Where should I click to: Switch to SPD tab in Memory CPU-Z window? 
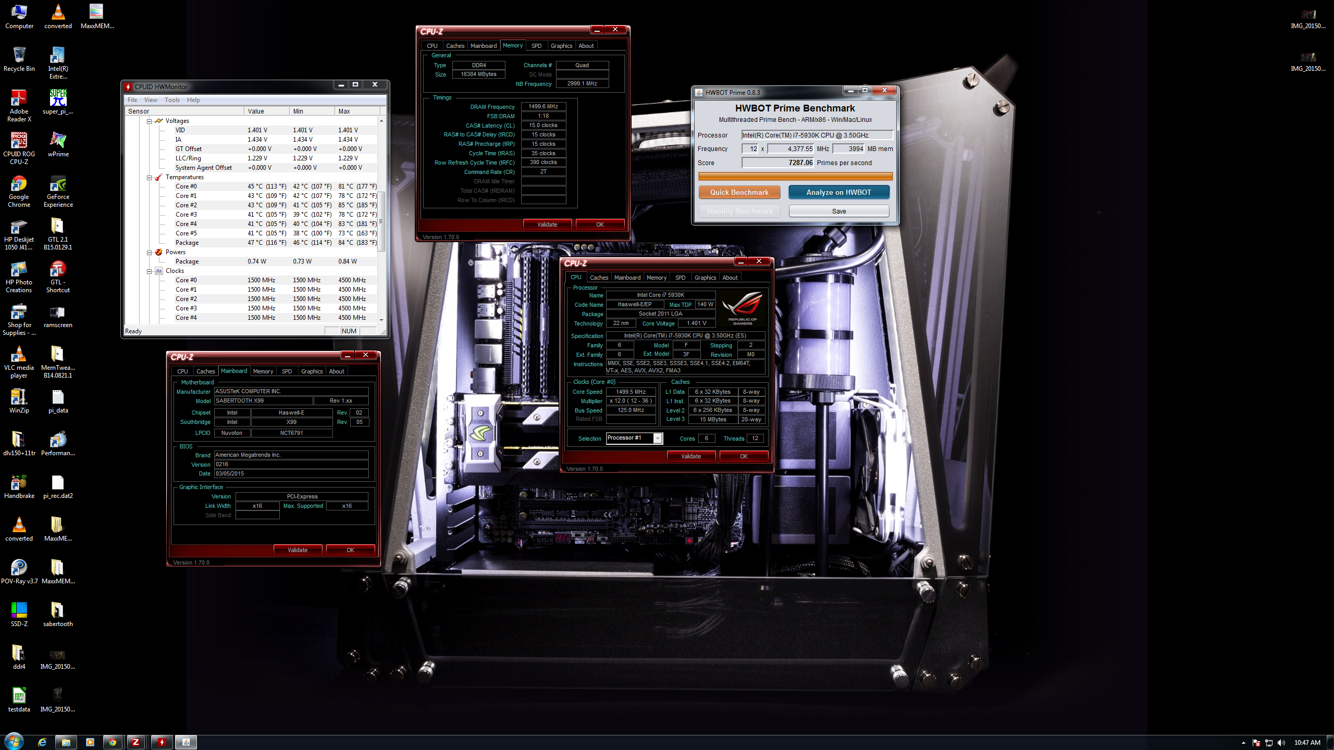tap(536, 46)
